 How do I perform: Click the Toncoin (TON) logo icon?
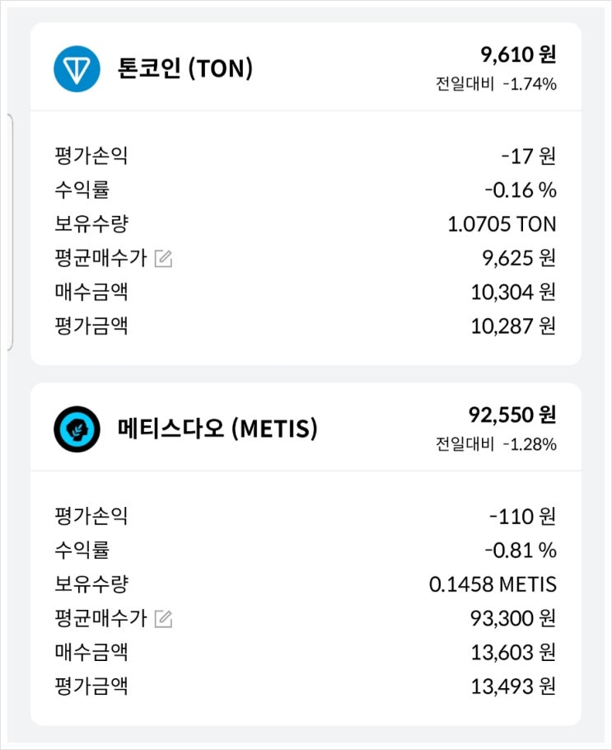click(77, 68)
